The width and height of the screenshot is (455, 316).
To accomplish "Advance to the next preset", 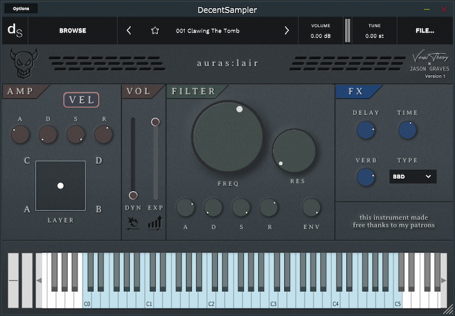I will [287, 31].
